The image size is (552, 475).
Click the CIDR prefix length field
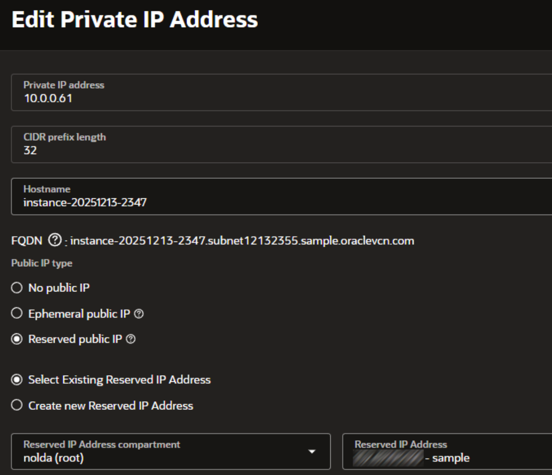click(282, 145)
